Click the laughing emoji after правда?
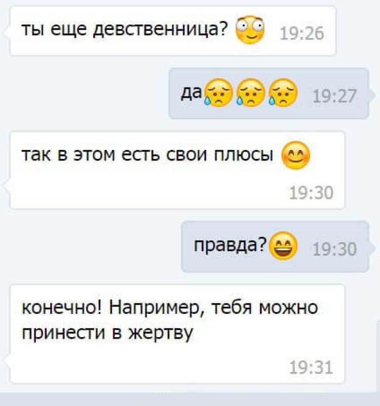This screenshot has height=406, width=380. coord(283,246)
